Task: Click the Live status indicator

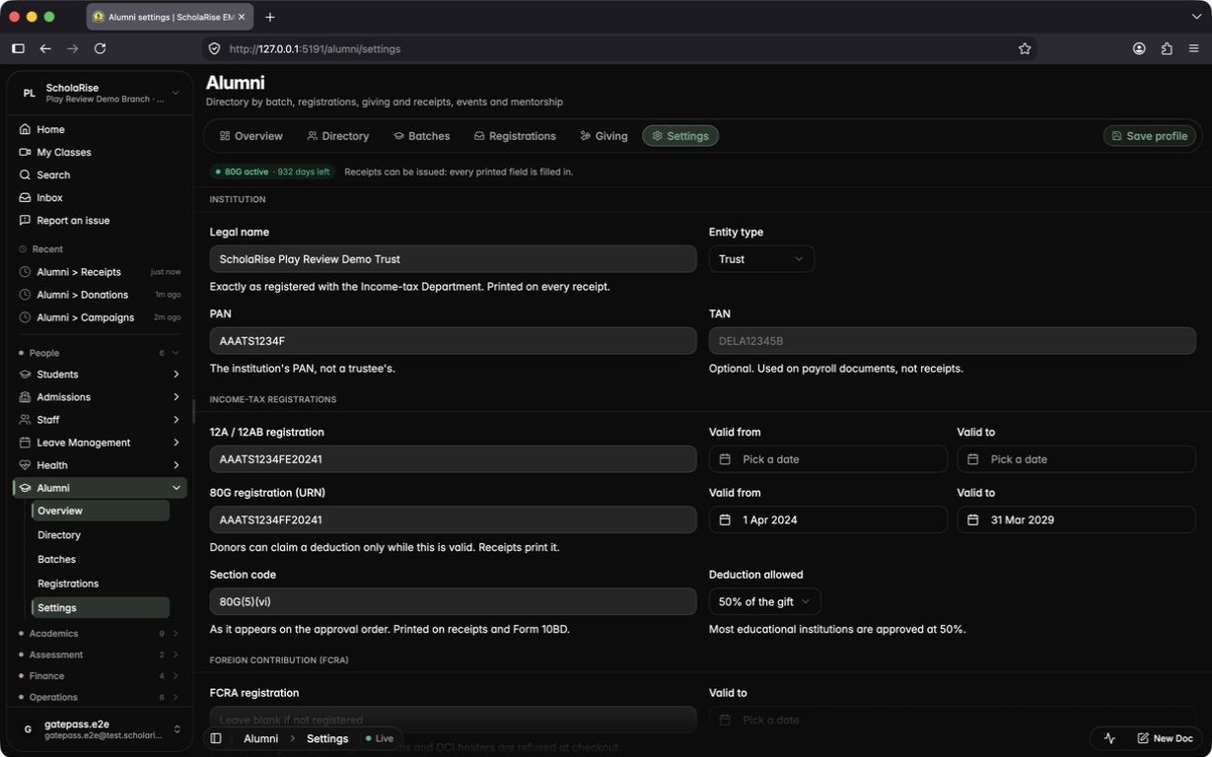Action: (380, 738)
